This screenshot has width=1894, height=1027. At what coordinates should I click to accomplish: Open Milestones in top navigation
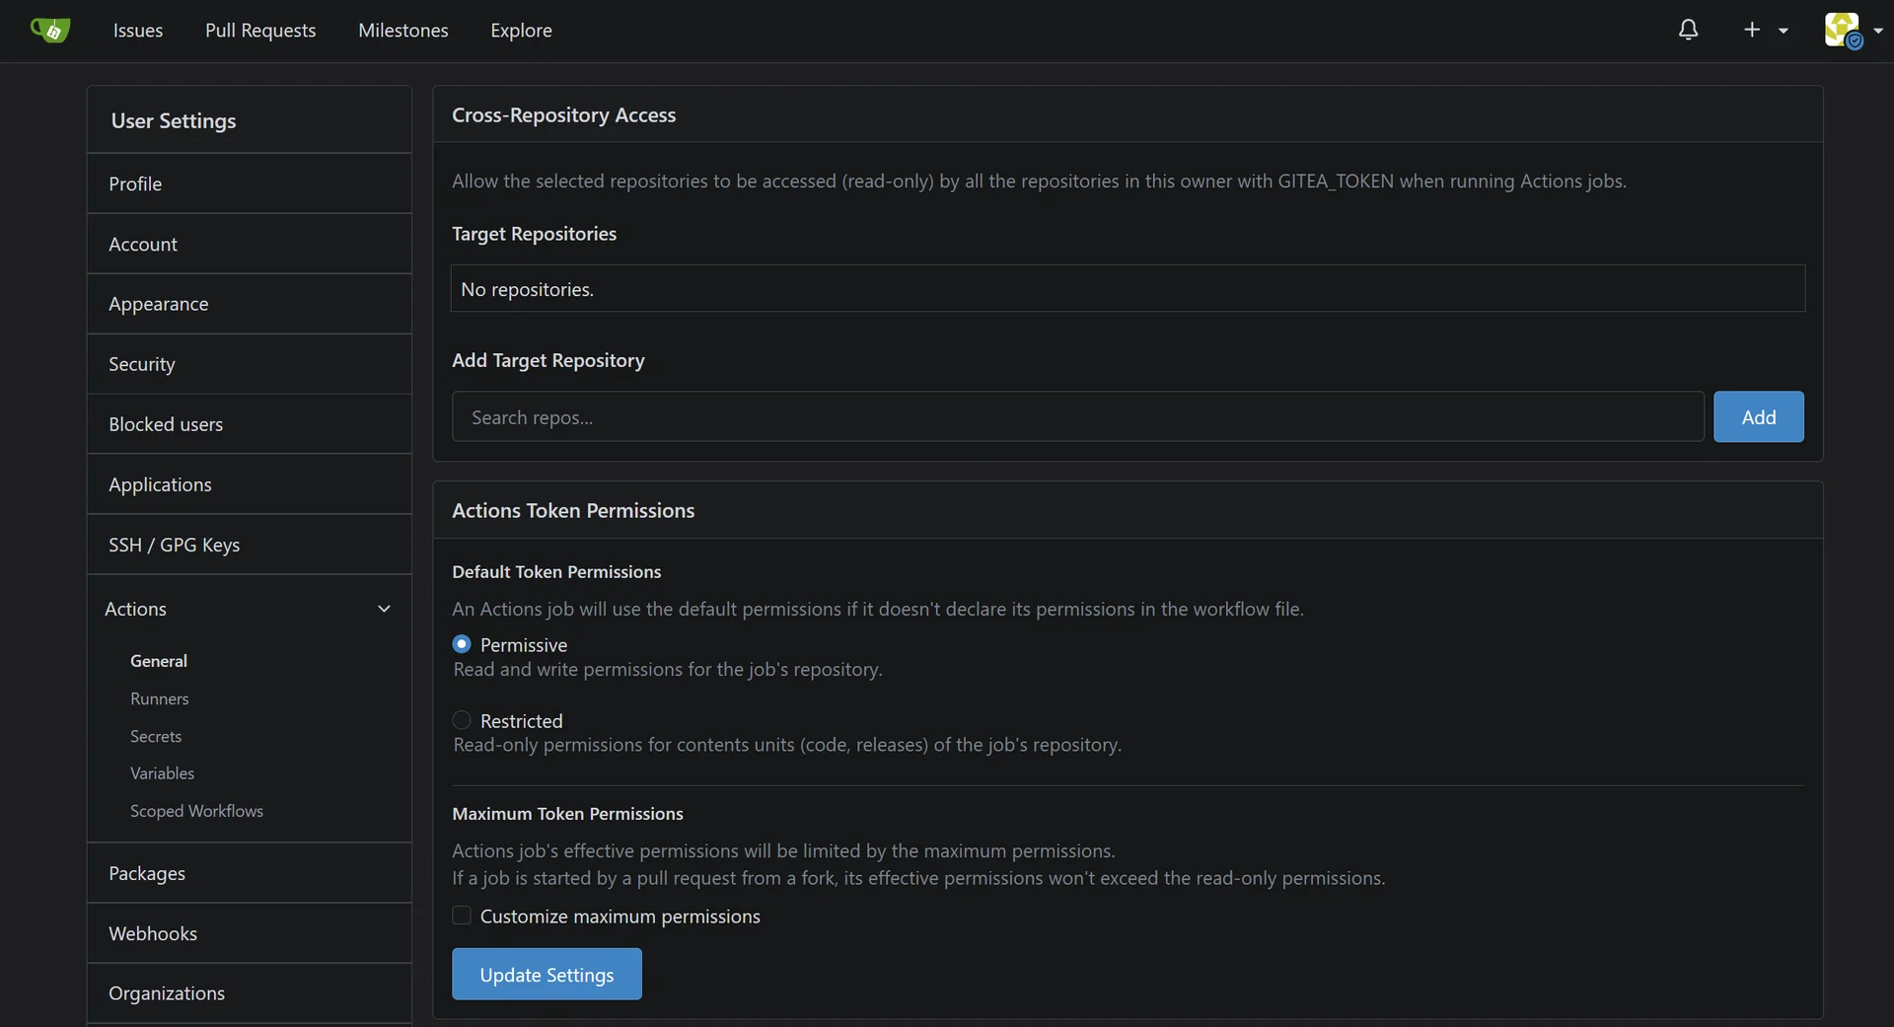point(403,31)
